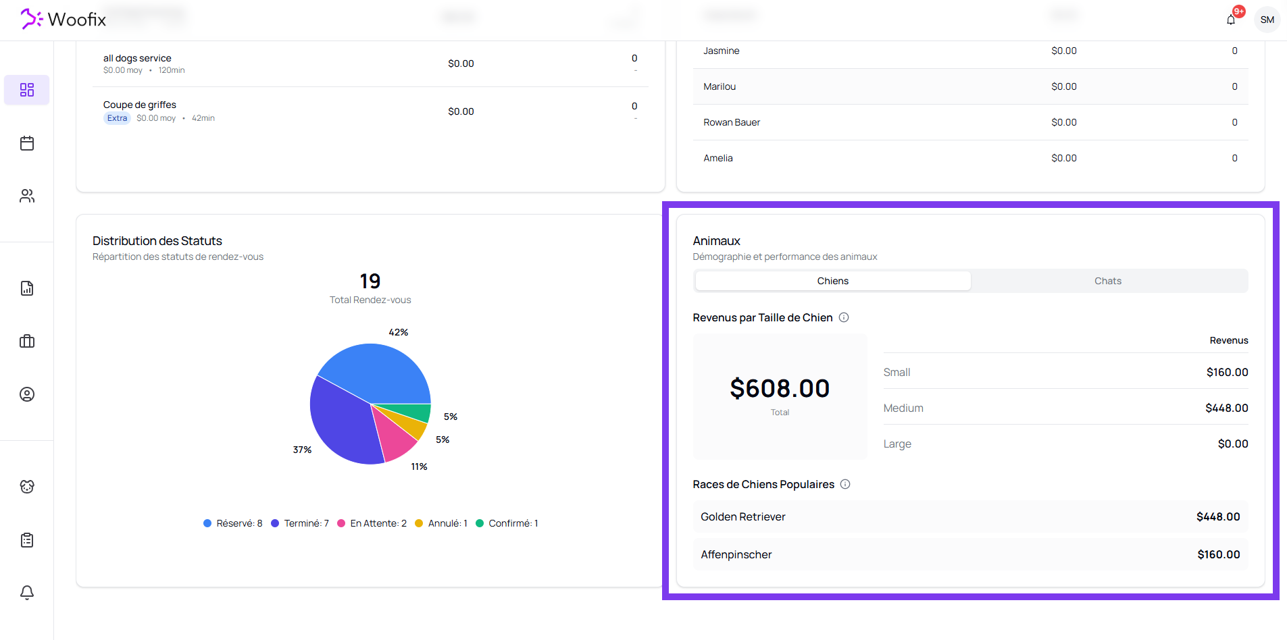Open the dashboard grid icon in sidebar

click(27, 90)
